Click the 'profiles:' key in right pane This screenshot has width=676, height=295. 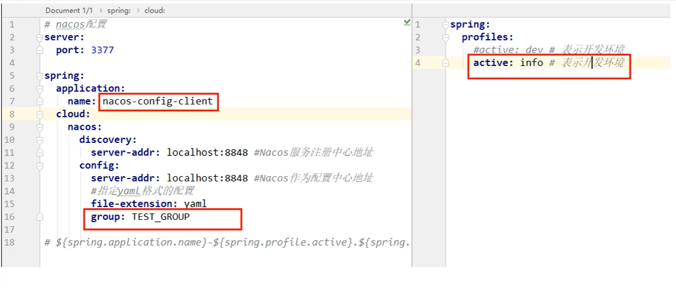click(487, 37)
